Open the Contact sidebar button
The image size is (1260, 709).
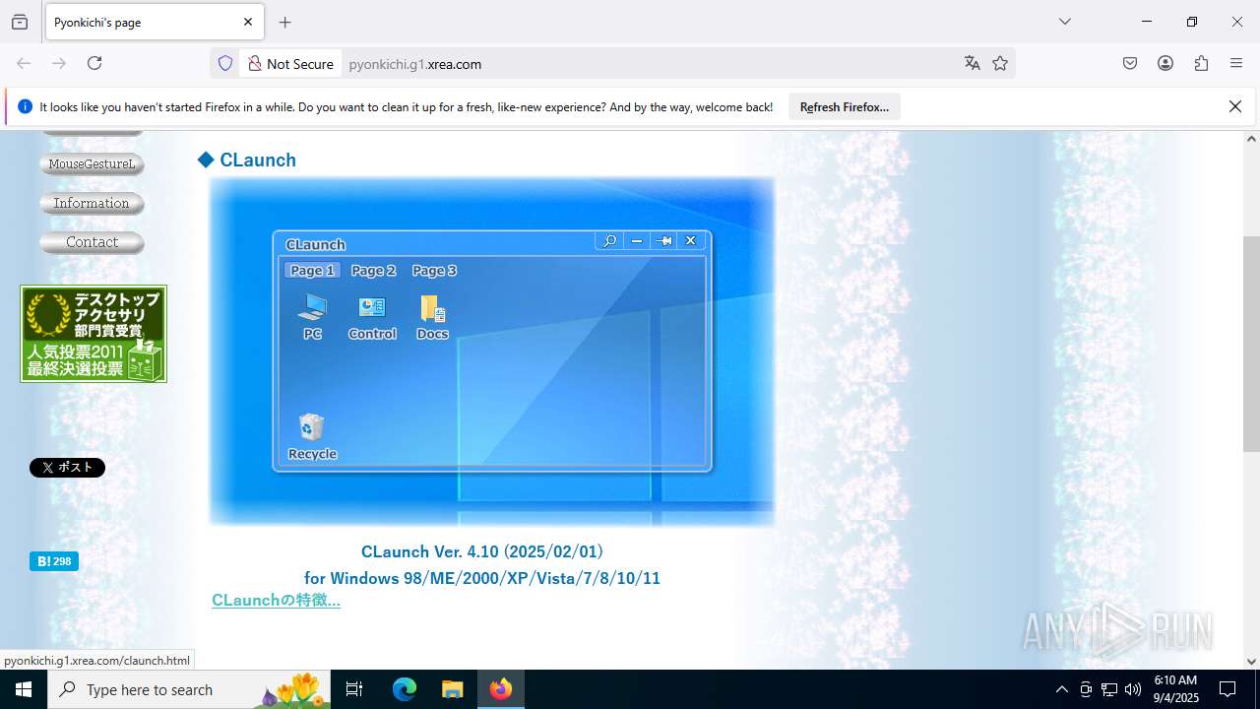(x=92, y=242)
